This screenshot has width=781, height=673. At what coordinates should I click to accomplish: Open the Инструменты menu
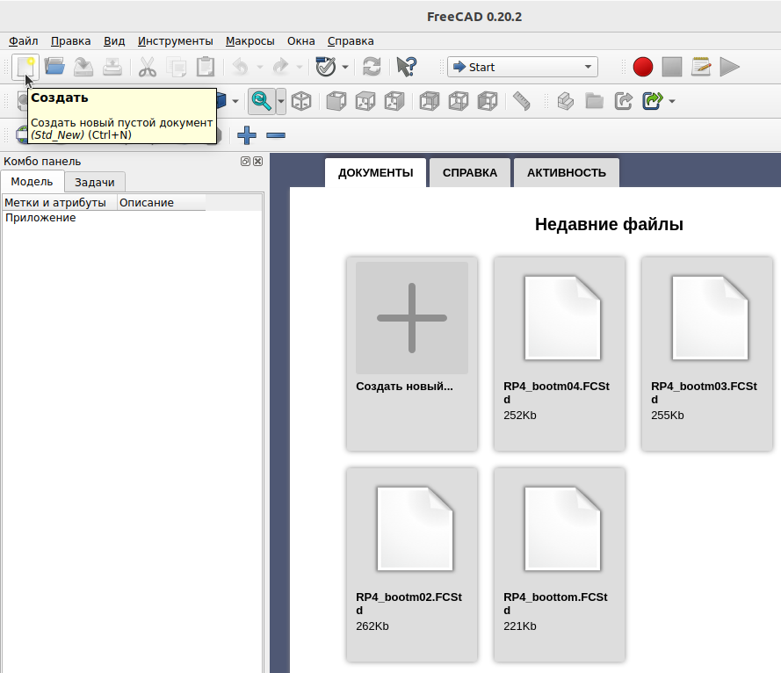(176, 40)
